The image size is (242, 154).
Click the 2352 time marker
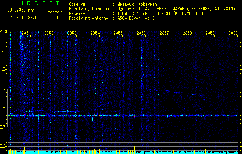(x=49, y=33)
